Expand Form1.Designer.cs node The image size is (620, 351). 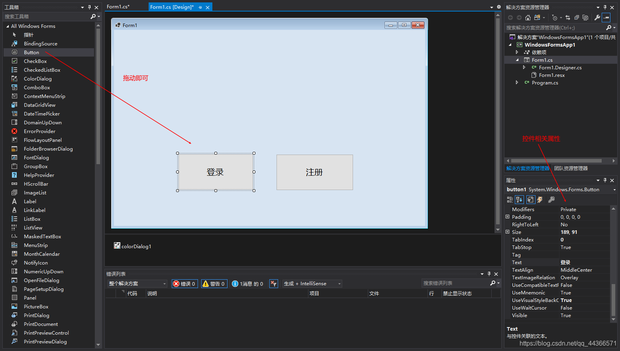tap(524, 67)
